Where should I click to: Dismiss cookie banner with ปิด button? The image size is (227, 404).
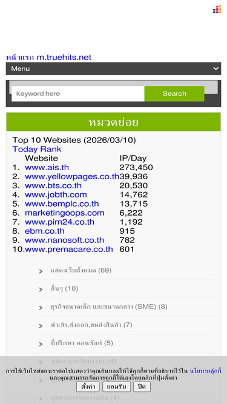[142, 386]
